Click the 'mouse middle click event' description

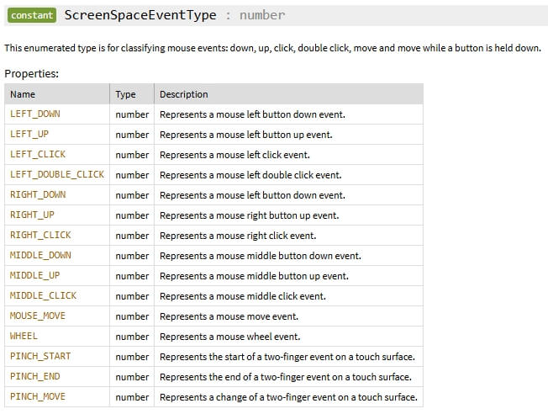pos(243,296)
